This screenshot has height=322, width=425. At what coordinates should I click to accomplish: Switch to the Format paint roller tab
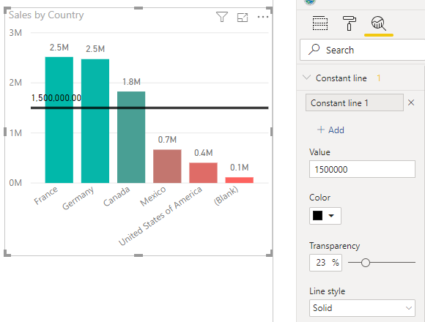[350, 23]
